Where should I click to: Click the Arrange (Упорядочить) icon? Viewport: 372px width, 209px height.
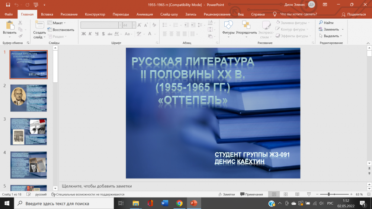point(246,26)
